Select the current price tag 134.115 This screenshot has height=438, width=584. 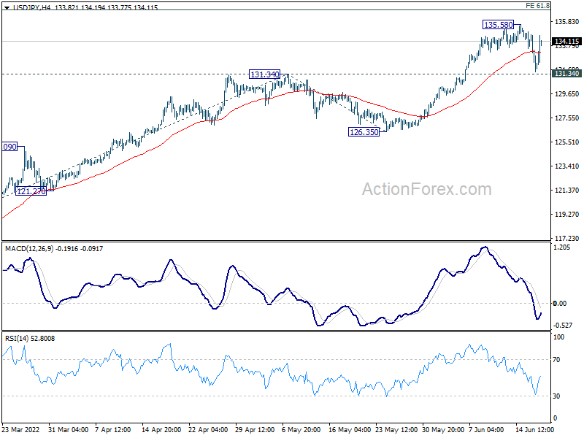[x=566, y=41]
